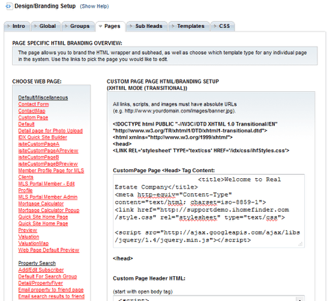
Task: Switch to the Groups tab
Action: pyautogui.click(x=78, y=26)
